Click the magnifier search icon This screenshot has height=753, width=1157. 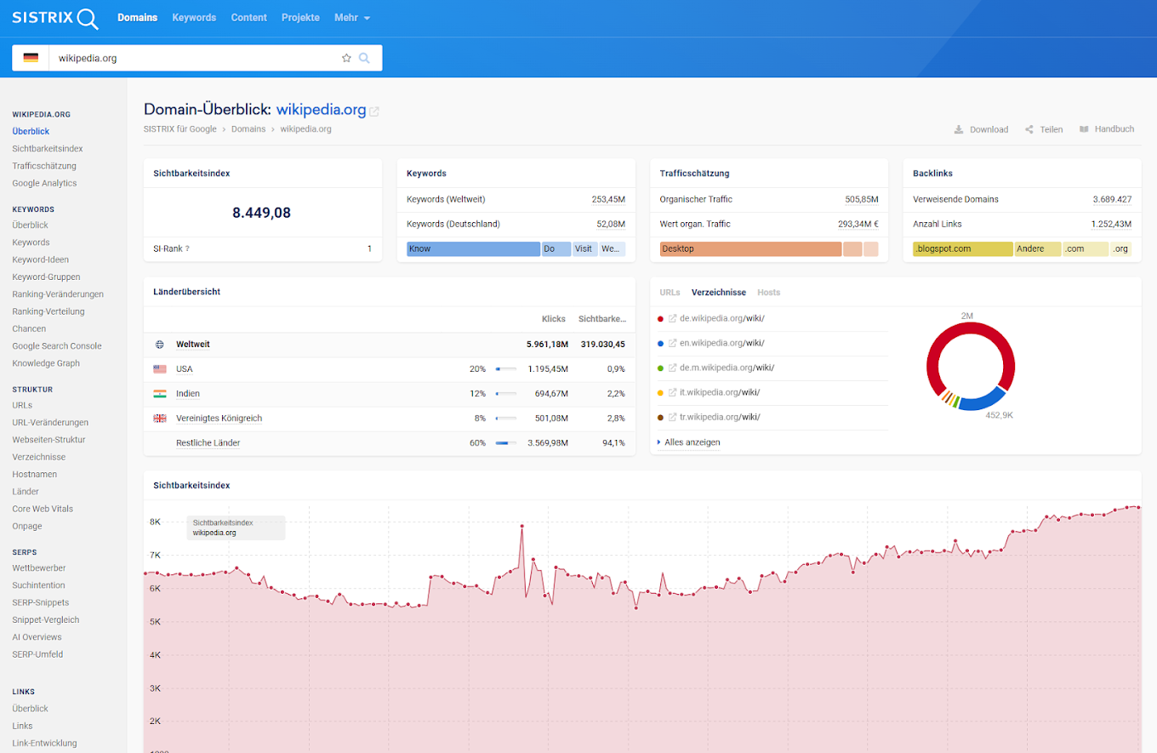[x=364, y=58]
